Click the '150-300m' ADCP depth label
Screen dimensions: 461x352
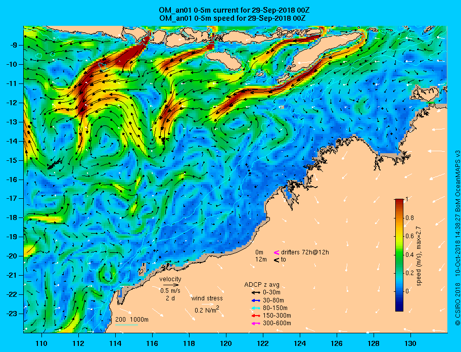tap(277, 316)
